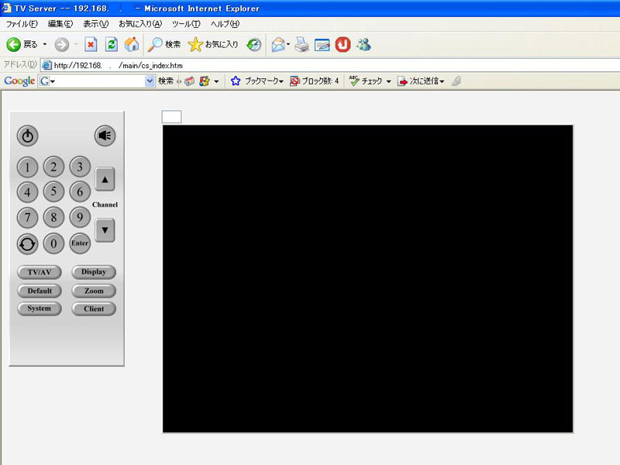Print the page with the printer icon
620x465 pixels.
(x=302, y=45)
